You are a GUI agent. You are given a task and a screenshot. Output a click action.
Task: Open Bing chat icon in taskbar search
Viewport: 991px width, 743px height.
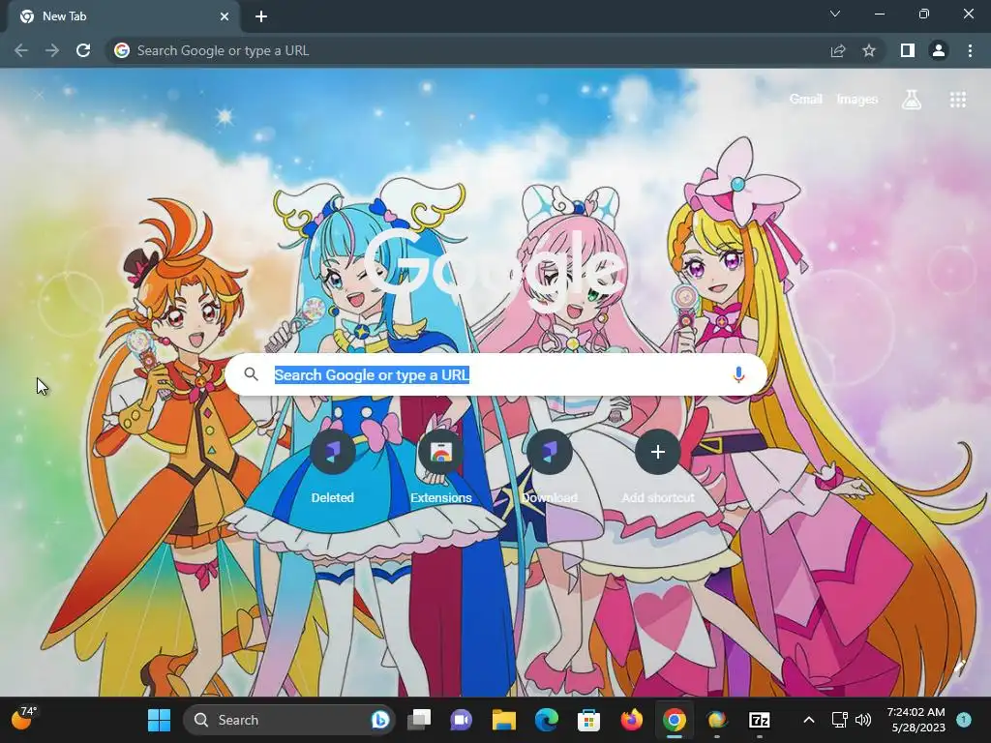(x=379, y=720)
